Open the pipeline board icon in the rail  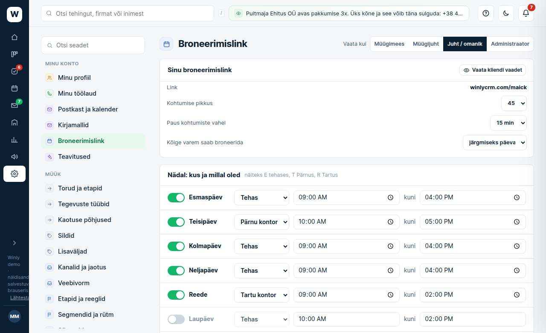(x=15, y=54)
